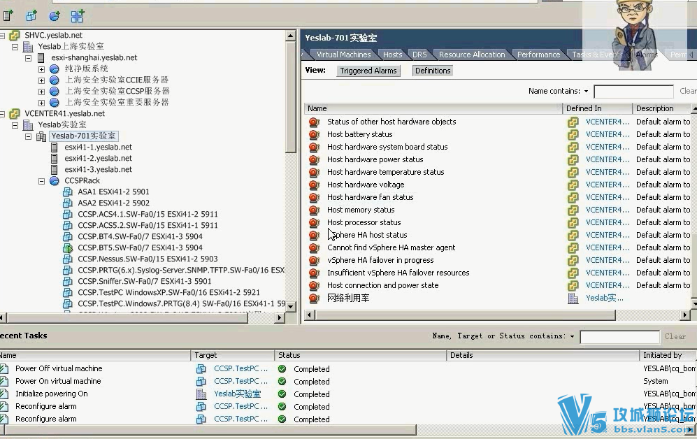Click the datacenter icon beside Yeslab实验室
The width and height of the screenshot is (697, 439).
(28, 124)
